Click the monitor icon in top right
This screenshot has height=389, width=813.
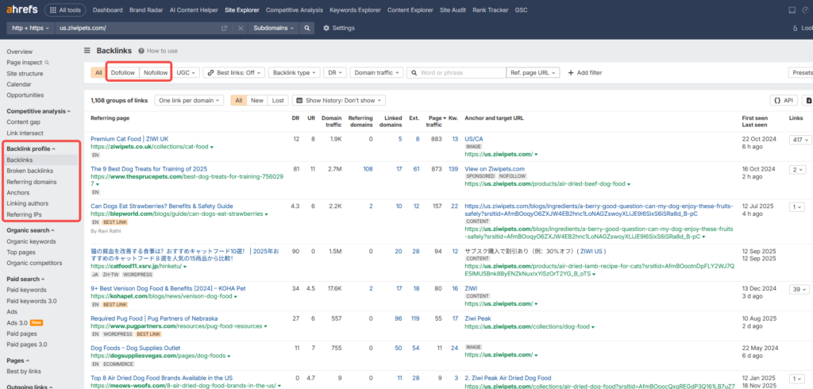click(x=792, y=10)
